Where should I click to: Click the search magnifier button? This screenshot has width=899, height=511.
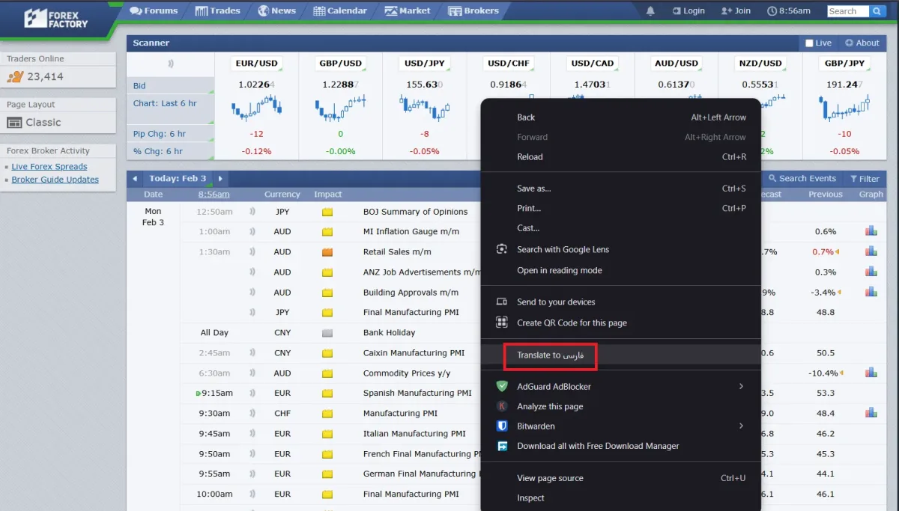coord(877,11)
